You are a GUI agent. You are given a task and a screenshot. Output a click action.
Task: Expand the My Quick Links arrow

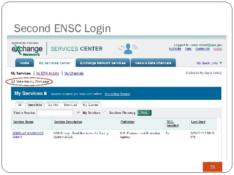point(221,63)
